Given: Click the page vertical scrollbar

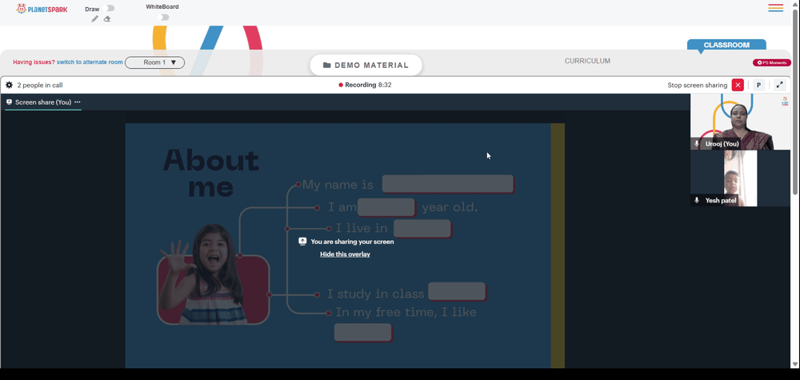Looking at the screenshot, I should click(x=795, y=102).
